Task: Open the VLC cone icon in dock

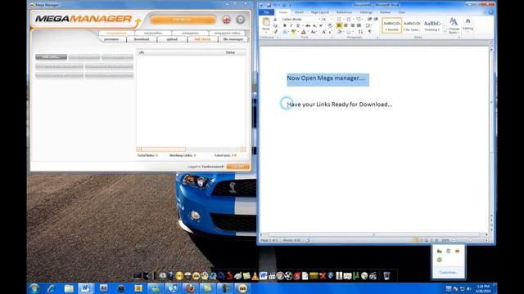Action: pyautogui.click(x=255, y=276)
